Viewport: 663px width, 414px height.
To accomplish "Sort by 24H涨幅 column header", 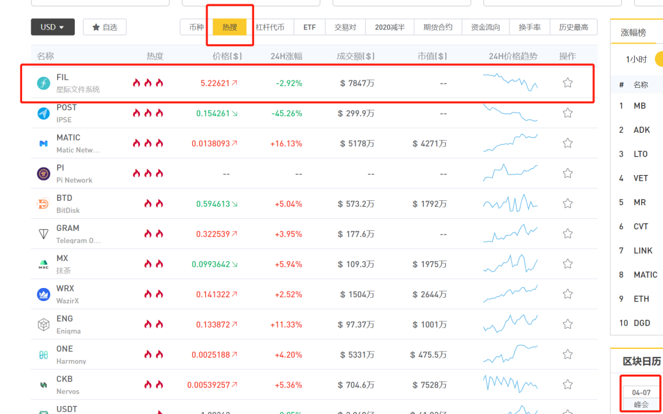I will click(x=287, y=57).
